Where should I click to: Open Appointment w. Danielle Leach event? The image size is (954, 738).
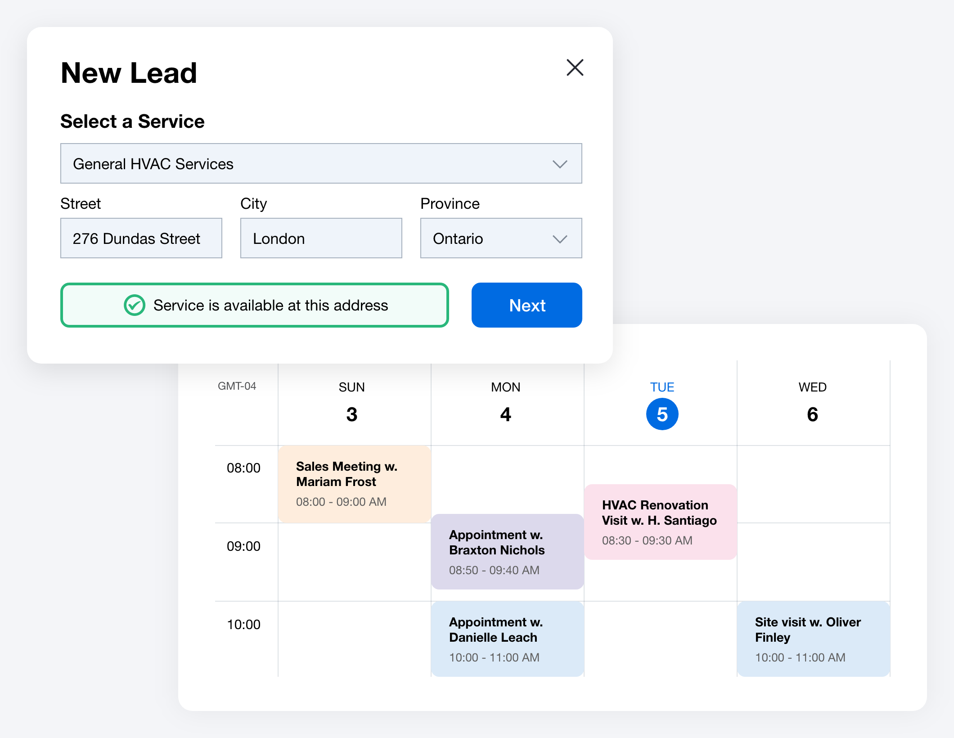[508, 639]
